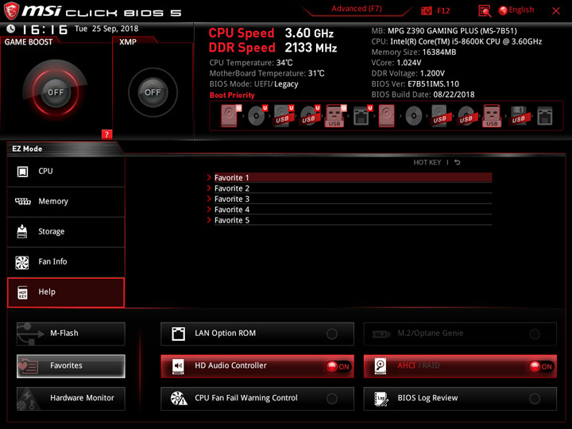This screenshot has height=429, width=572.
Task: Click the BIOS Log Review document icon
Action: 381,398
